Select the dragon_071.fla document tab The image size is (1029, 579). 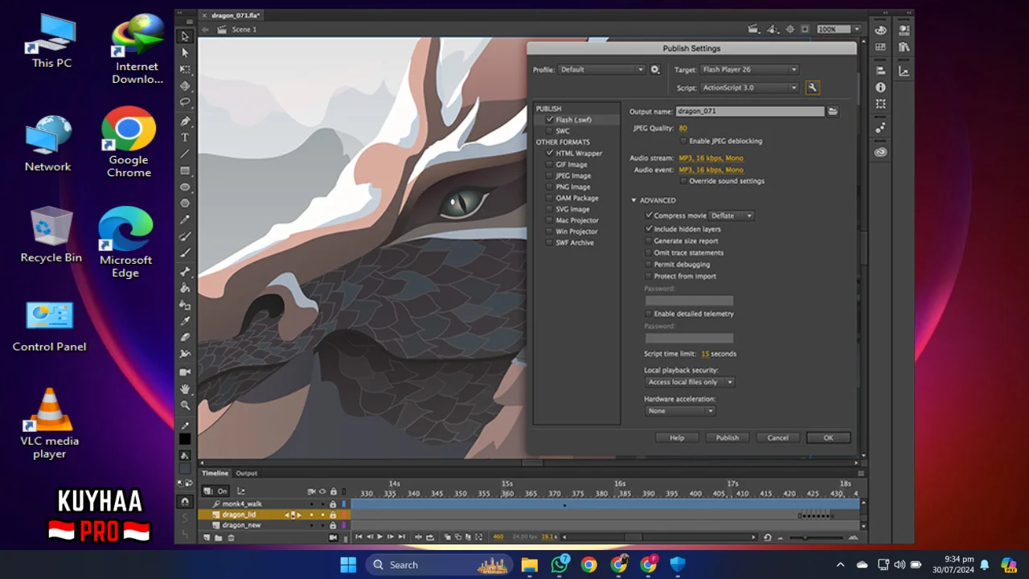click(236, 15)
